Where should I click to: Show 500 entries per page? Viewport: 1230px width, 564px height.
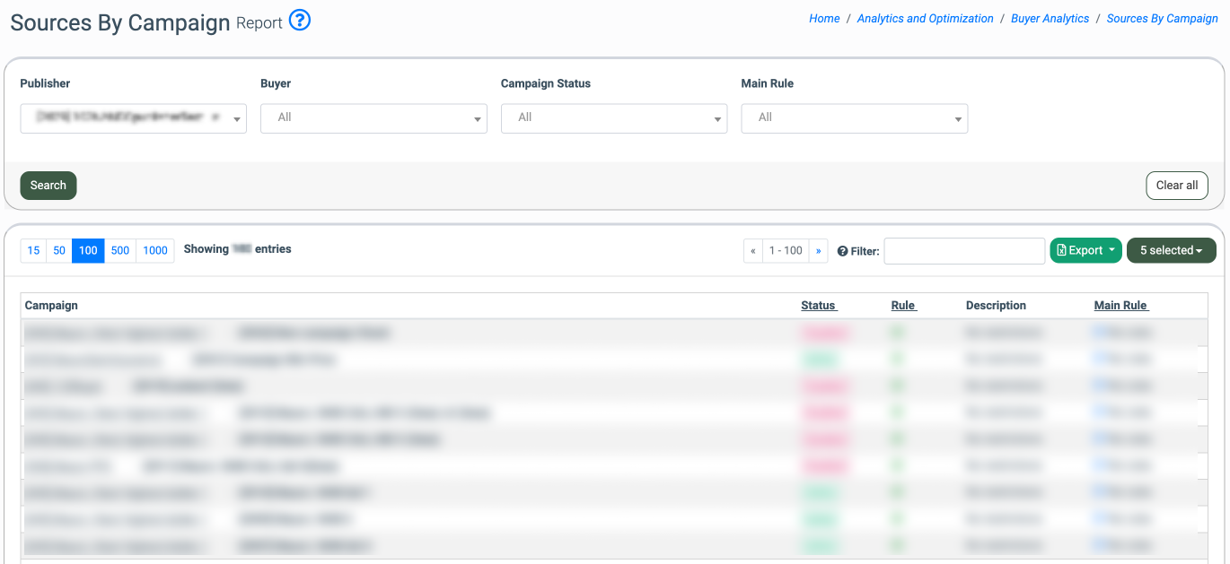coord(120,251)
